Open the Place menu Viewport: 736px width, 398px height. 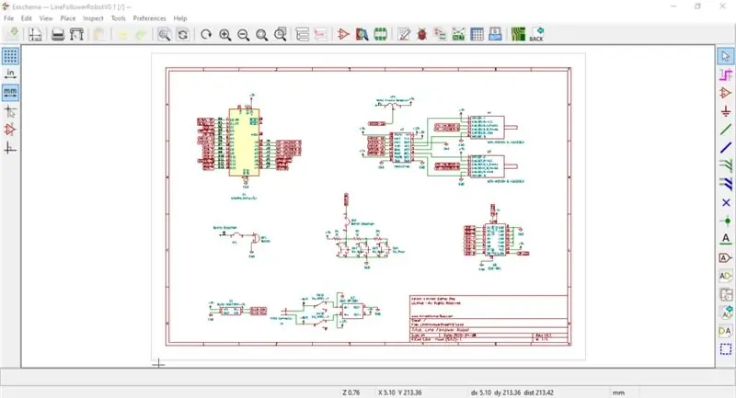[x=67, y=18]
